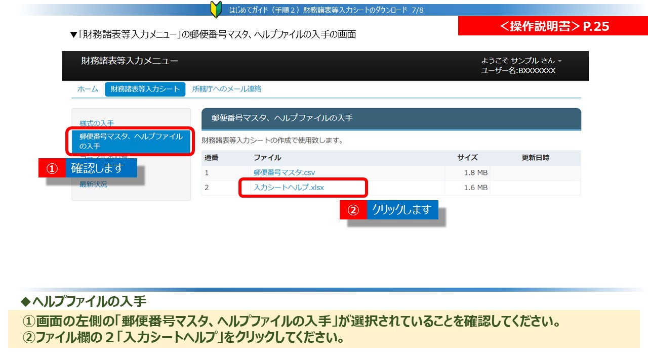Click the 財務諸表等入力メニュー header title

click(x=130, y=61)
